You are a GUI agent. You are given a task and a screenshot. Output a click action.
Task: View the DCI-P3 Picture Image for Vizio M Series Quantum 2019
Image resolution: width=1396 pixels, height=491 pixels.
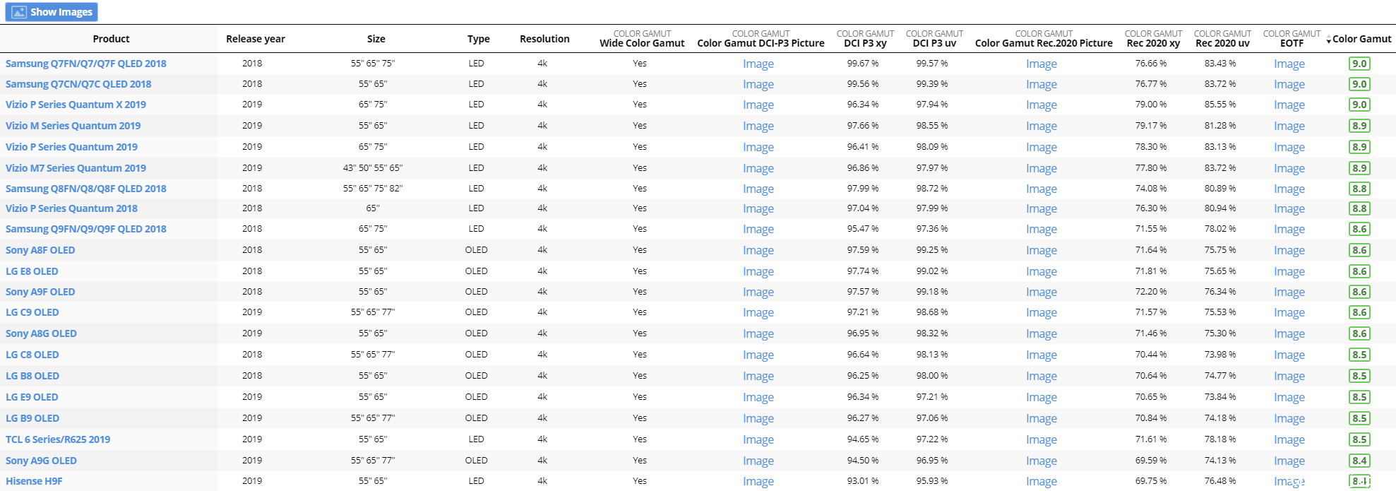[758, 126]
